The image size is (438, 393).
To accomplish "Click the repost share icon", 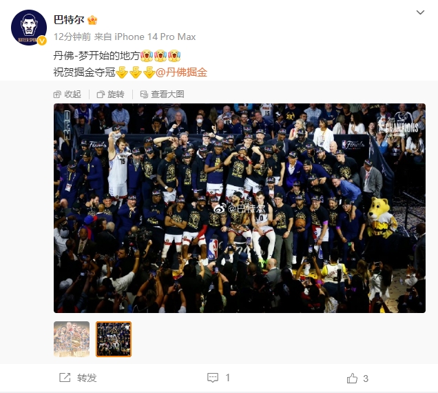I will (65, 378).
